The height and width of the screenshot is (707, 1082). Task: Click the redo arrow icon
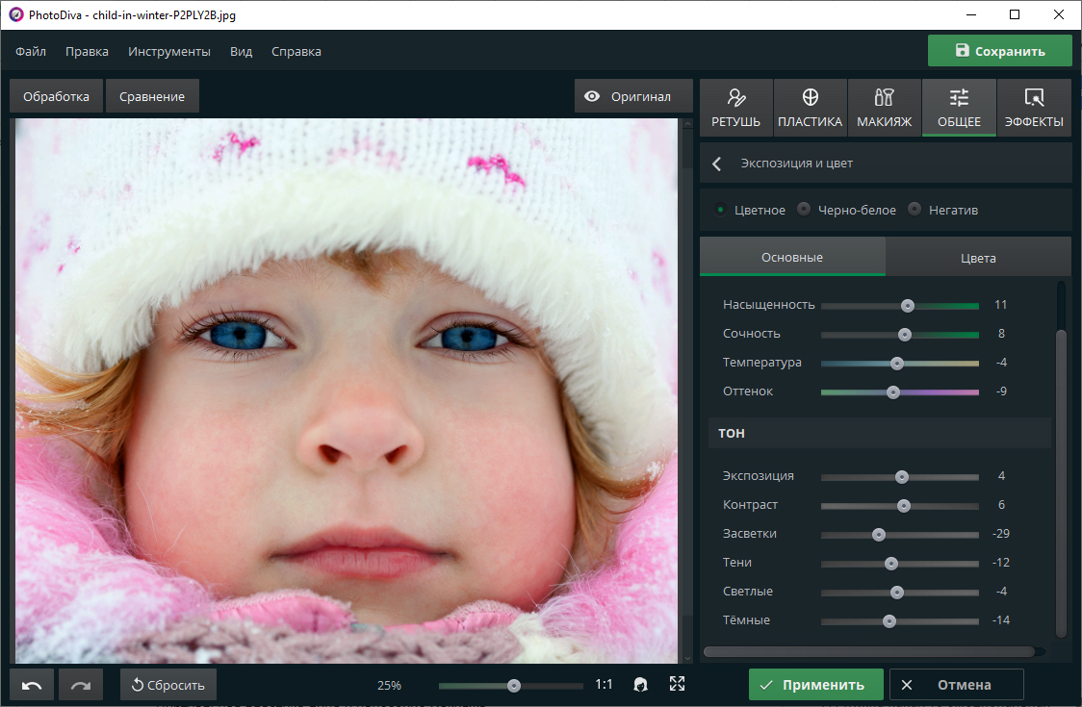click(81, 685)
